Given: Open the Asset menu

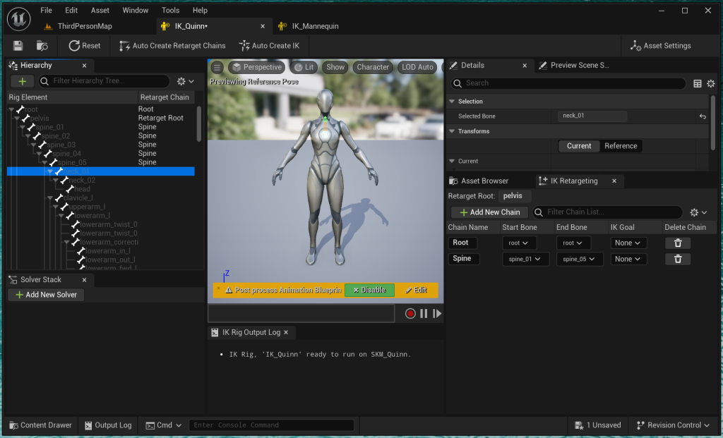Looking at the screenshot, I should click(x=100, y=10).
